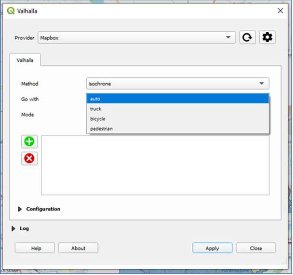The image size is (293, 275).
Task: Switch to the Valhalla tab
Action: tap(25, 60)
